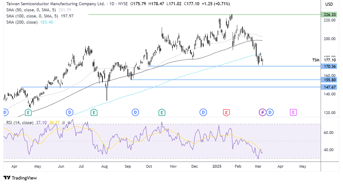Click the 200.00 price axis label
Image resolution: width=343 pixels, height=184 pixels.
[330, 39]
